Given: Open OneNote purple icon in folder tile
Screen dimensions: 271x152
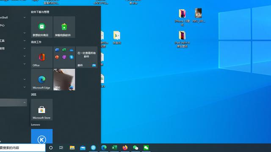Looking at the screenshot, I should [64, 57].
